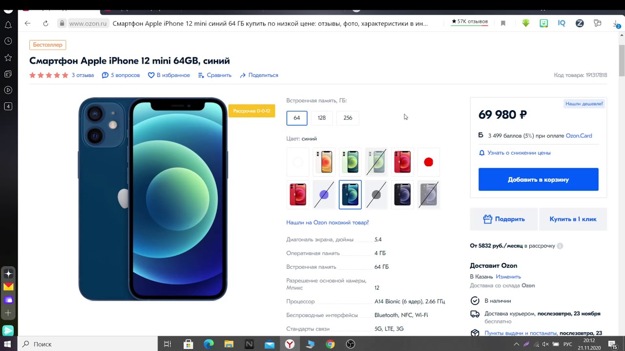
Task: Add a sidebar app with plus icon
Action: [8, 313]
